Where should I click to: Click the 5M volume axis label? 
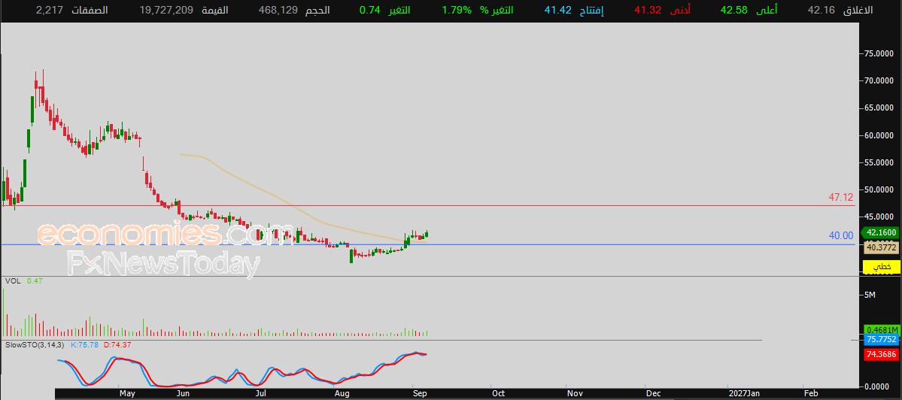[x=870, y=295]
